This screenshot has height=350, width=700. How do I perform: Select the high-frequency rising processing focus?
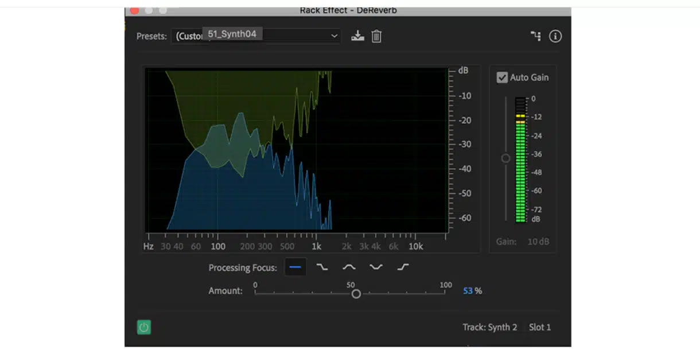click(403, 267)
